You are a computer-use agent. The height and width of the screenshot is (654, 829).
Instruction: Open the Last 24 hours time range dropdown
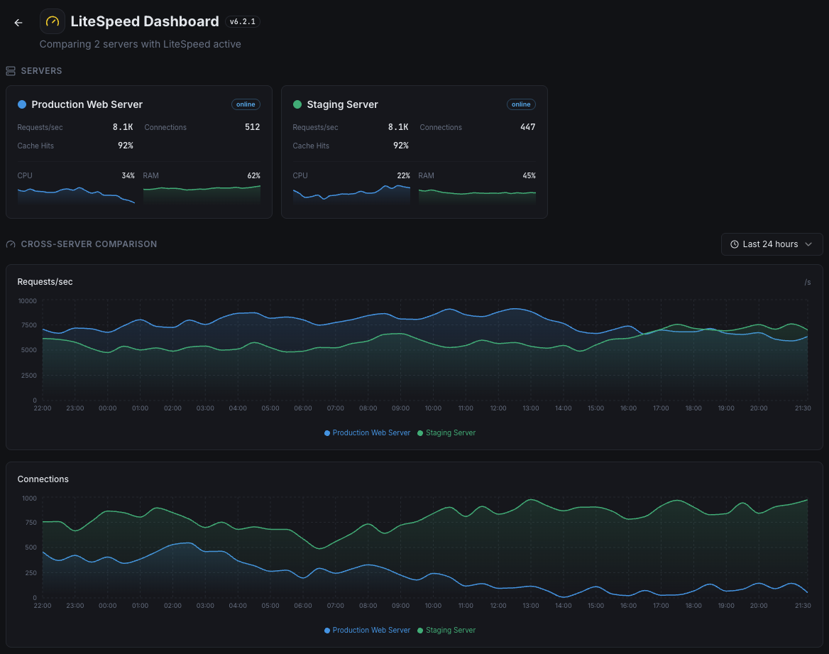[772, 244]
